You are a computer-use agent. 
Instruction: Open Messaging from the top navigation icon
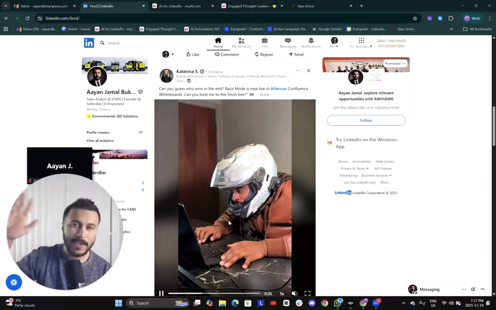288,41
